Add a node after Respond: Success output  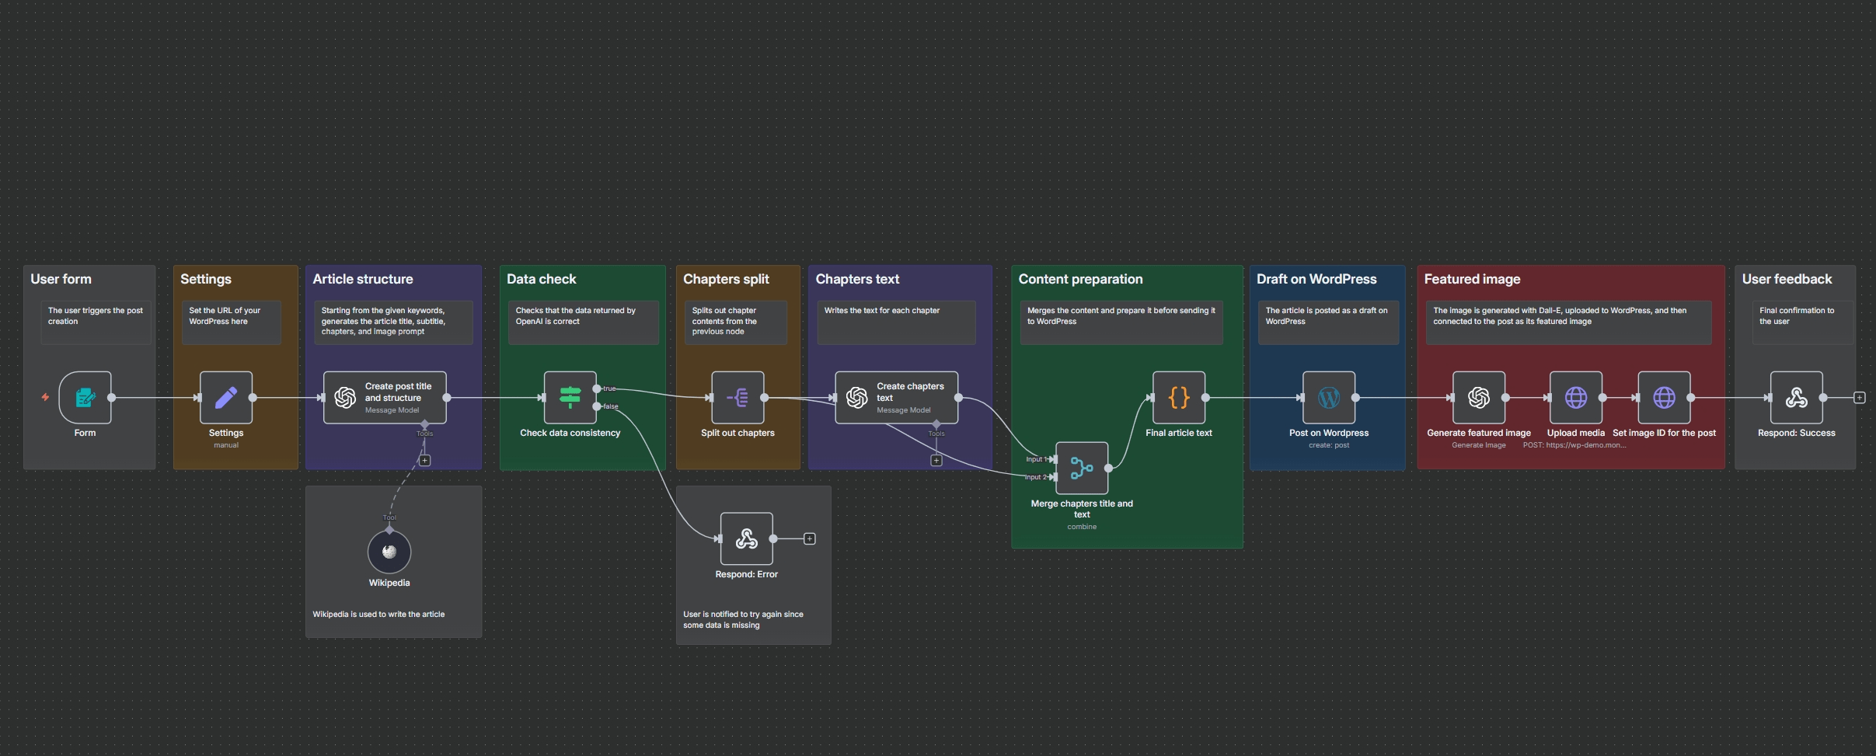tap(1859, 398)
